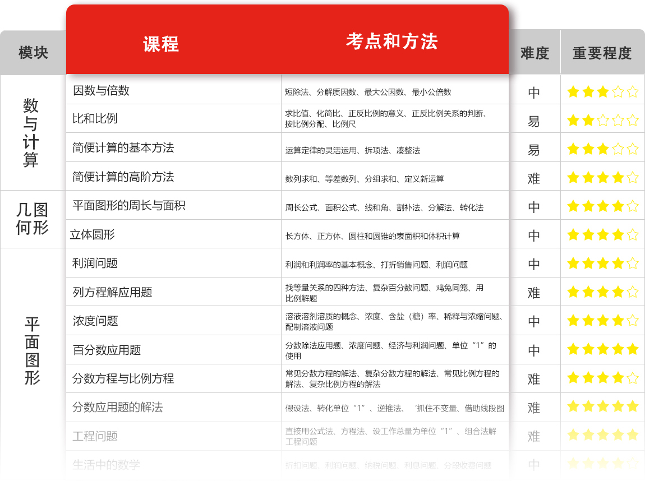
Task: Click the five-star rating for 百分数应用题
Action: pos(602,349)
